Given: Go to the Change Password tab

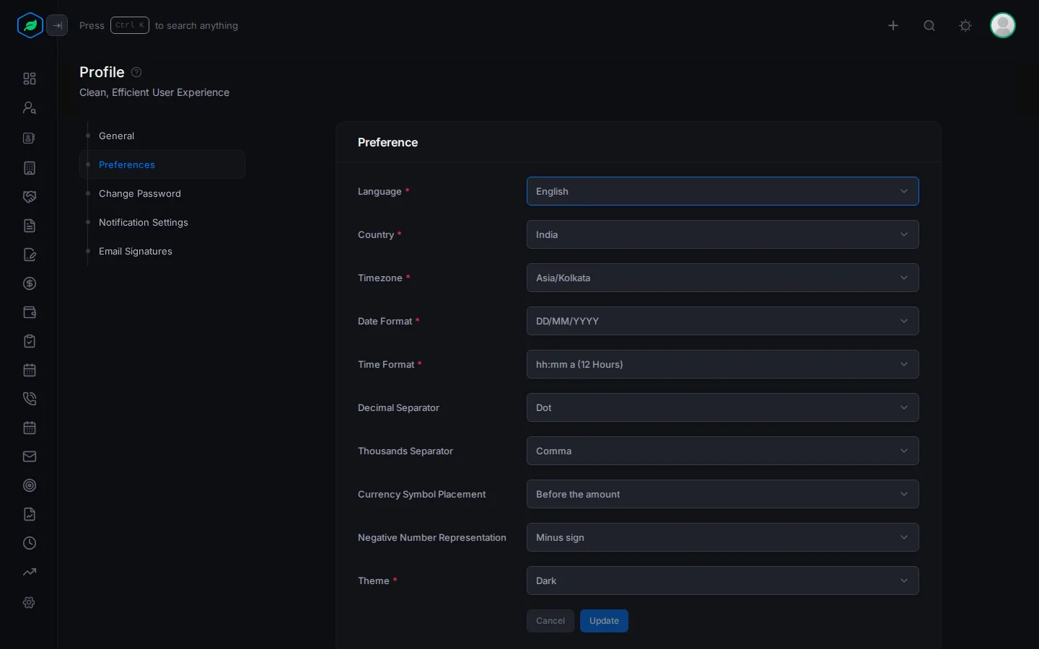Looking at the screenshot, I should 162,193.
